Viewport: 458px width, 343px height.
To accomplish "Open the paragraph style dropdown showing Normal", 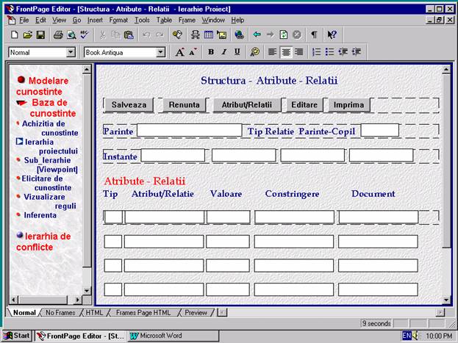I will point(71,52).
